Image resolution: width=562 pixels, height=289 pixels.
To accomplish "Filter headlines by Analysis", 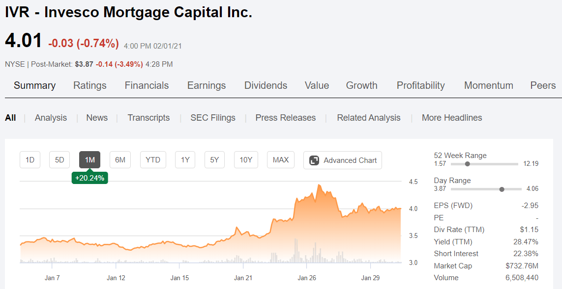I will coord(51,118).
